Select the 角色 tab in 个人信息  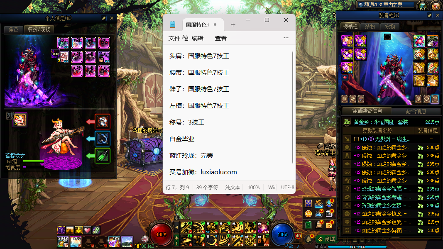click(x=13, y=29)
